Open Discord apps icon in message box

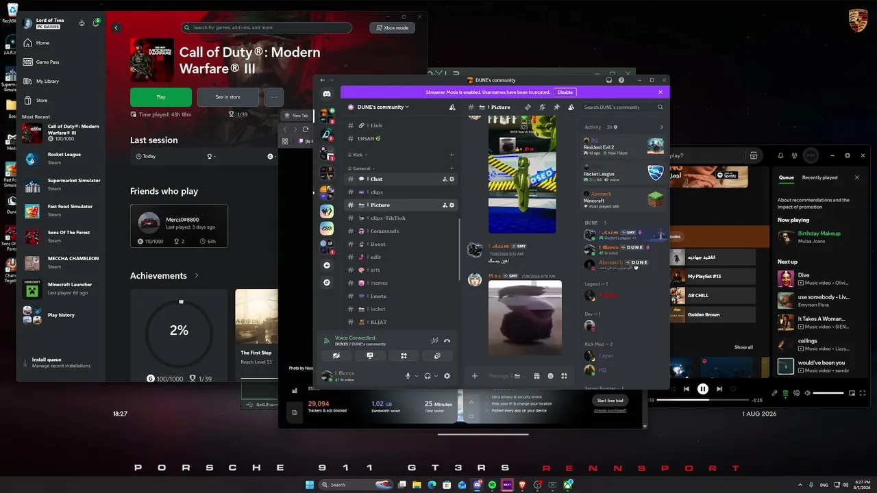tap(564, 376)
